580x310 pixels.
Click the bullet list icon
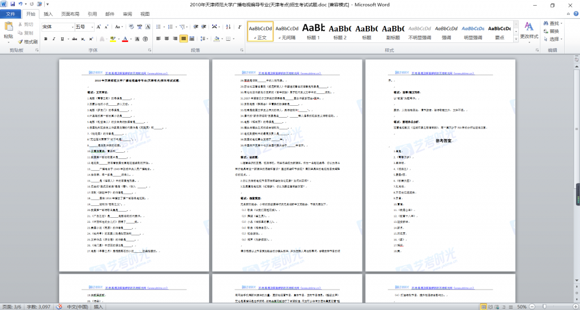(x=159, y=27)
